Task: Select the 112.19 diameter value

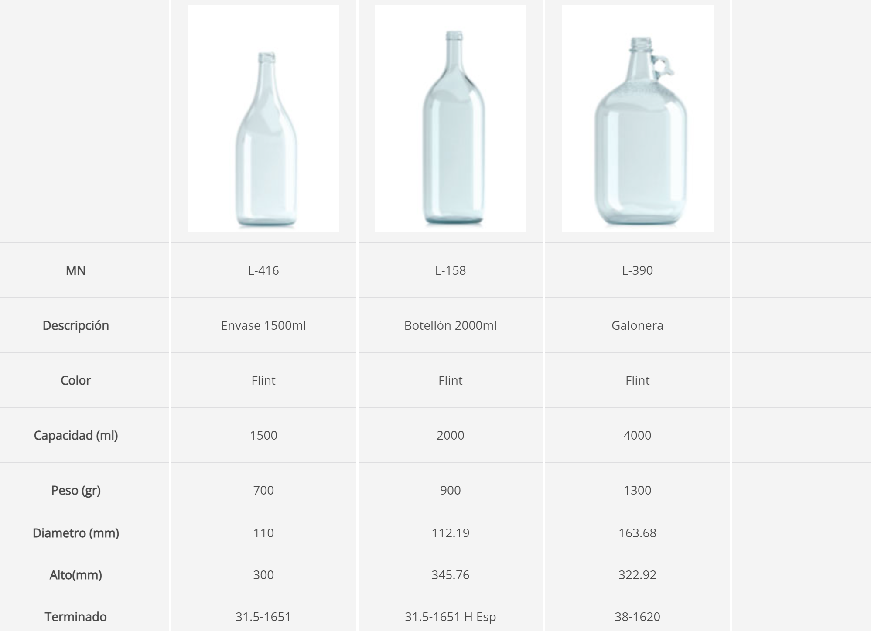Action: (450, 533)
